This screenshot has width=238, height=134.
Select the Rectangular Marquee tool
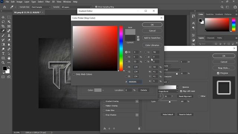[9, 17]
